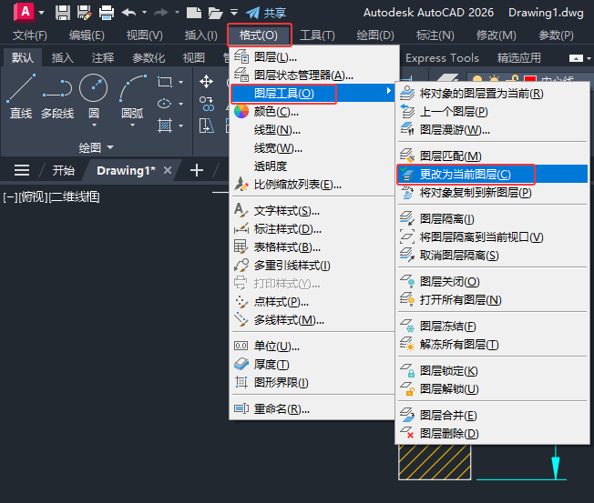Viewport: 594px width, 503px height.
Task: Choose 颜色(C)... color wheel entry
Action: click(313, 112)
